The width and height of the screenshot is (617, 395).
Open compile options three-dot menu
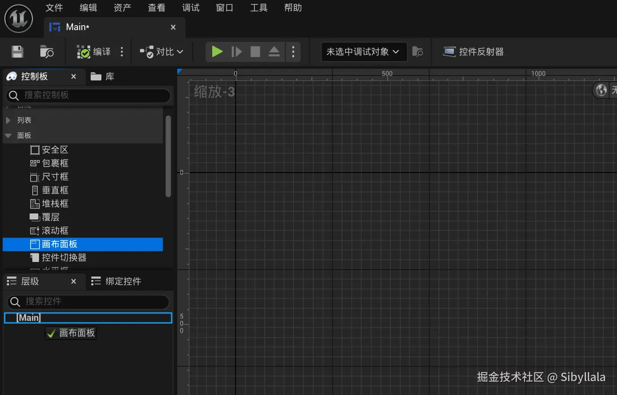122,52
